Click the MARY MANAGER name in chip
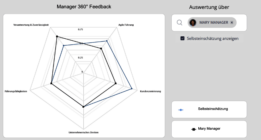The height and width of the screenshot is (140, 261). [x=214, y=23]
